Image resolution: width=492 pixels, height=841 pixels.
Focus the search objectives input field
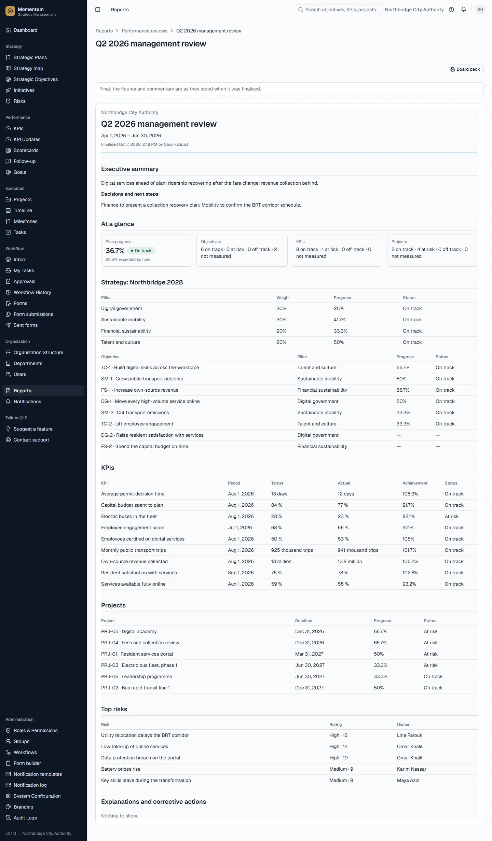[x=338, y=10]
